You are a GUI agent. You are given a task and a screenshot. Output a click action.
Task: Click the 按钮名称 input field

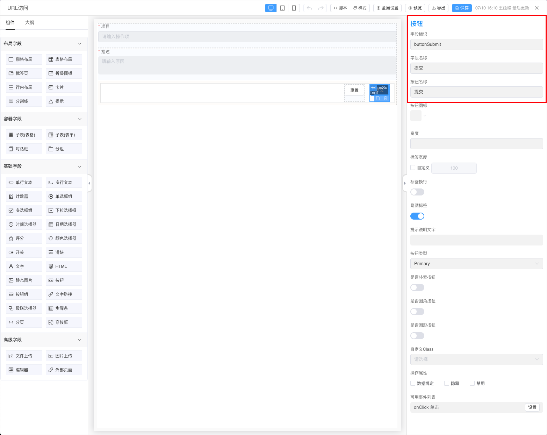[476, 92]
